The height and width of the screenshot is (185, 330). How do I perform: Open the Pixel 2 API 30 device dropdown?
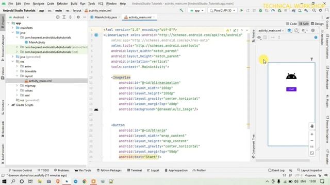[222, 10]
